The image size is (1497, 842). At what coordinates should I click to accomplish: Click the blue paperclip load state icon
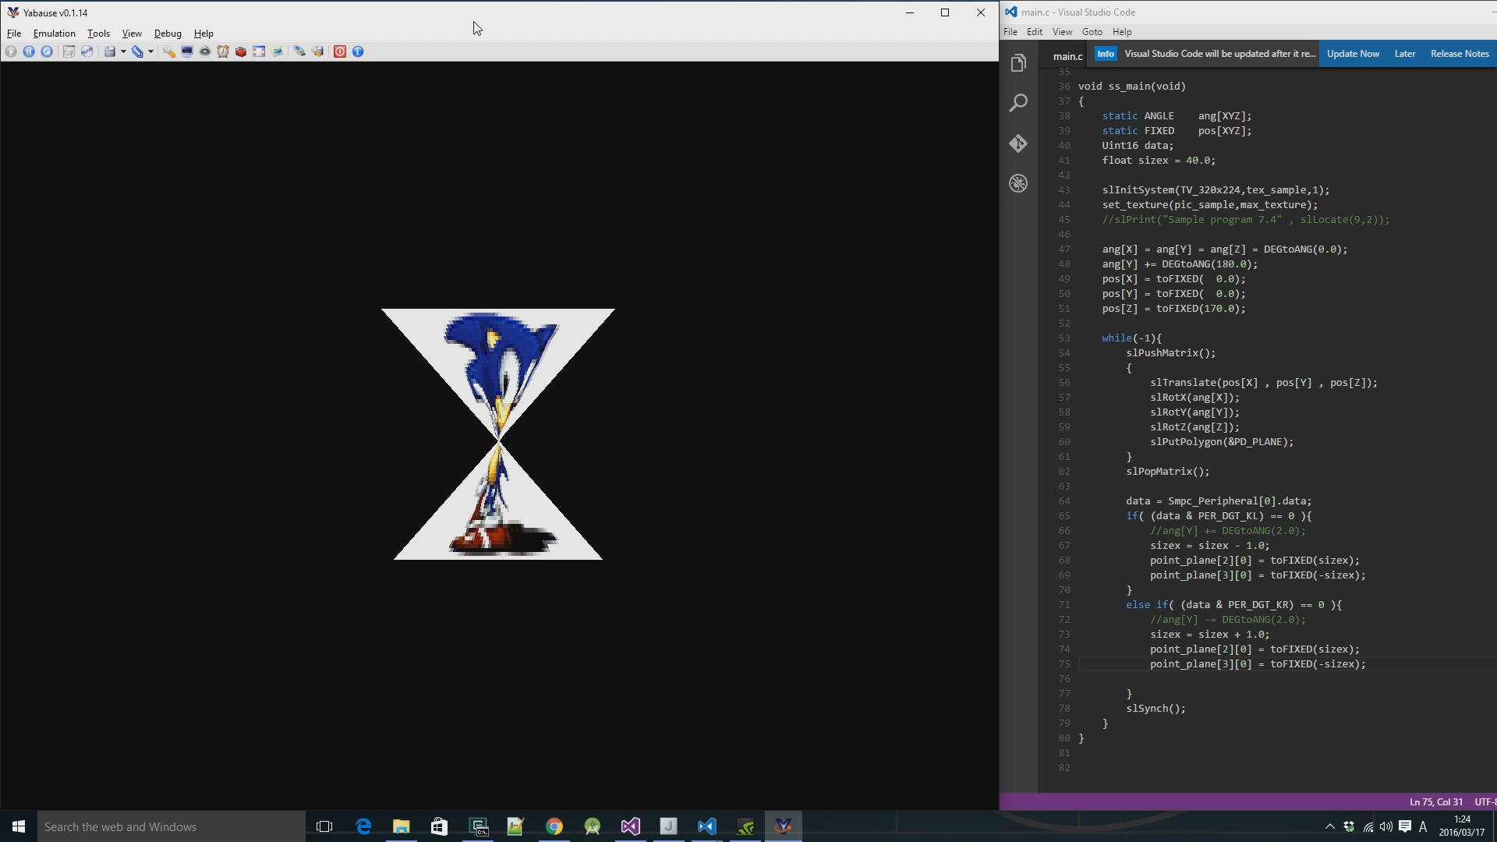(137, 51)
